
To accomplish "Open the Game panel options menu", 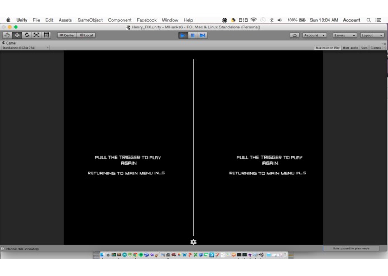I will 384,44.
